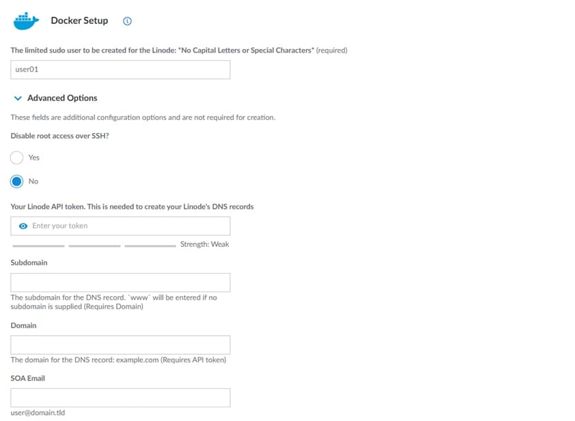Select the Yes radio button

[x=17, y=158]
